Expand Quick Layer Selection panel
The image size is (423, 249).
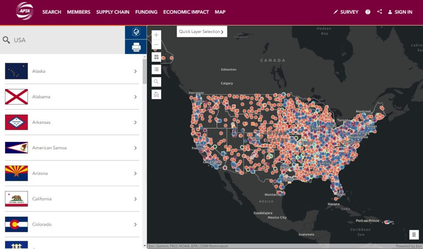pyautogui.click(x=202, y=32)
